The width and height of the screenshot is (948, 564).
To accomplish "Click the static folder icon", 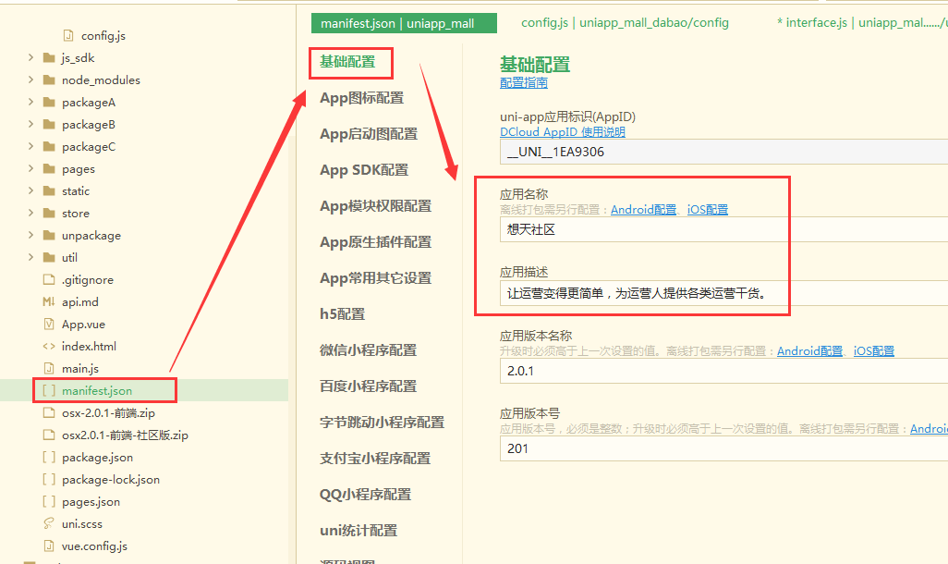I will (x=49, y=191).
